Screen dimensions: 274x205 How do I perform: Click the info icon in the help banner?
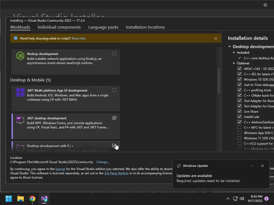(16, 38)
